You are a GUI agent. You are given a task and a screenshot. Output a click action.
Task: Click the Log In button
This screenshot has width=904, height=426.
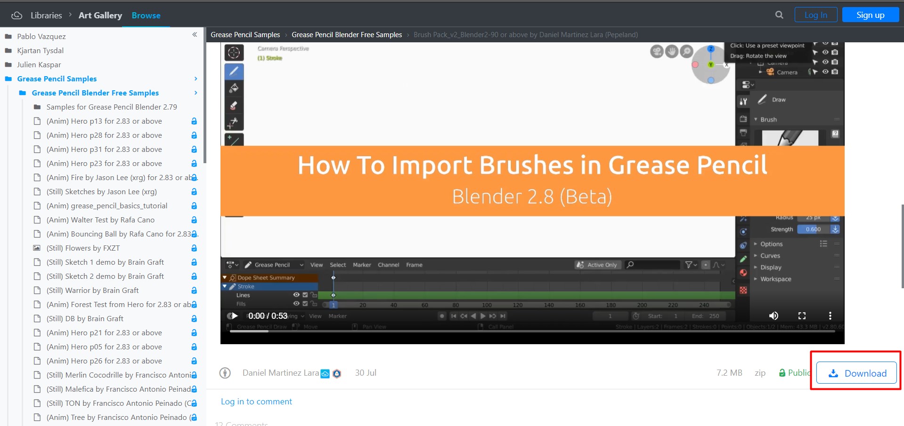(816, 15)
